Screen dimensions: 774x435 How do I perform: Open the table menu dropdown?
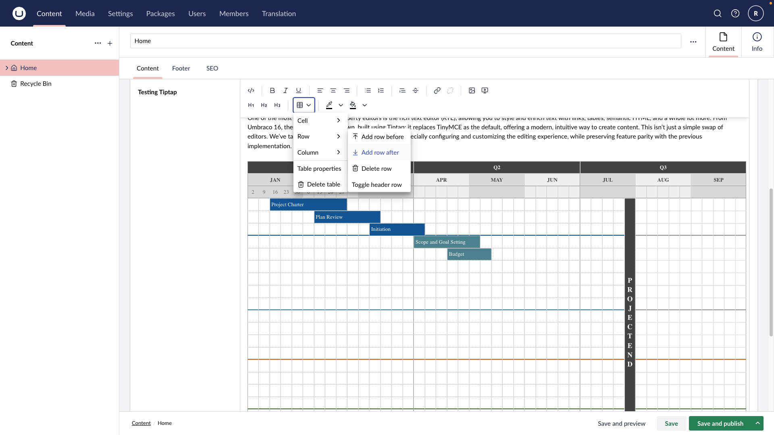304,105
